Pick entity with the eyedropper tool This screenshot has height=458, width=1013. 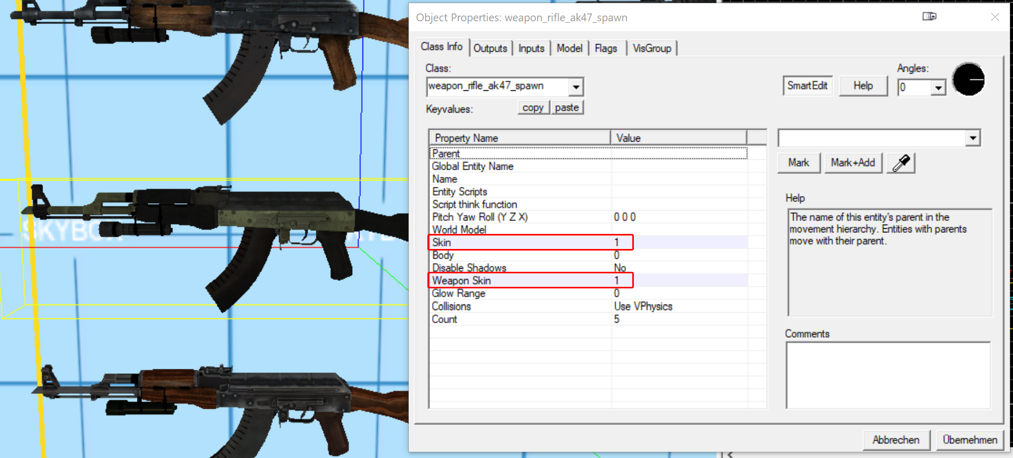coord(901,163)
